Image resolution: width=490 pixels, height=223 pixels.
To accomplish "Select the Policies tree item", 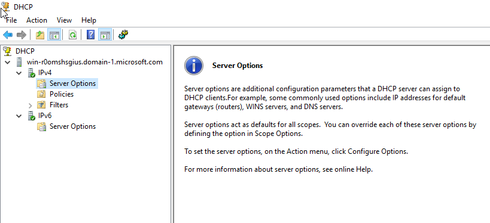I will tap(62, 94).
